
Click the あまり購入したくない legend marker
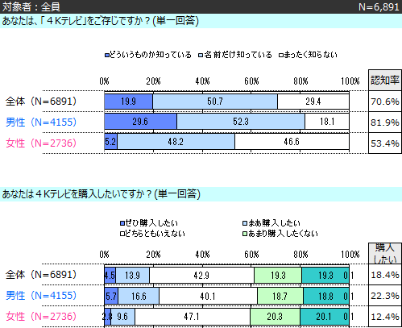tap(245, 234)
